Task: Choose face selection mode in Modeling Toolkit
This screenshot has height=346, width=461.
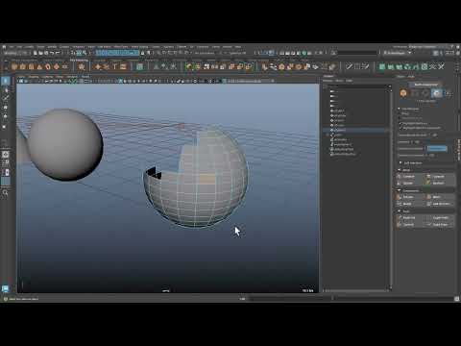Action: point(437,93)
